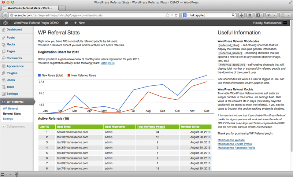This screenshot has width=293, height=177.
Task: Reload the page with the refresh icon
Action: point(176,15)
